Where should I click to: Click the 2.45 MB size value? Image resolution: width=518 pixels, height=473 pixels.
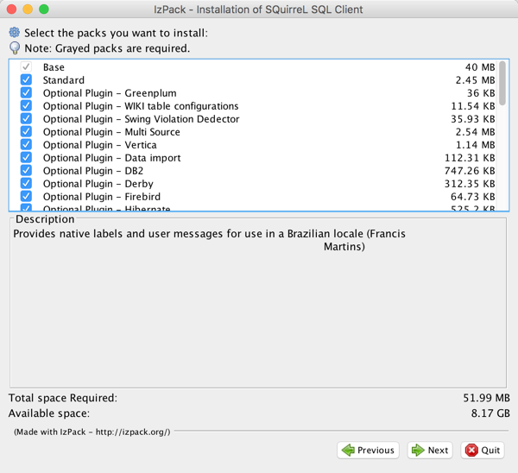pos(476,80)
